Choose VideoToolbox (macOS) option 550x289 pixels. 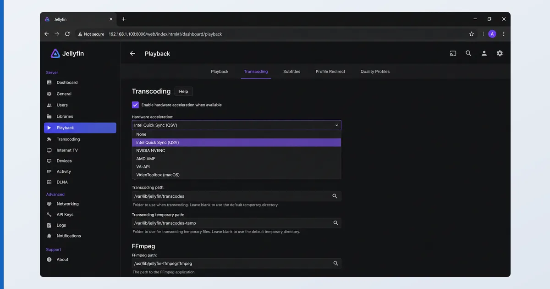point(236,175)
